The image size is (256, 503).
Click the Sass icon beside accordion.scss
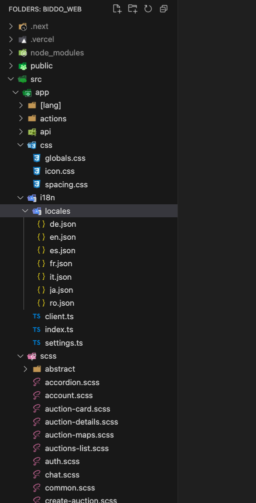[x=36, y=383]
